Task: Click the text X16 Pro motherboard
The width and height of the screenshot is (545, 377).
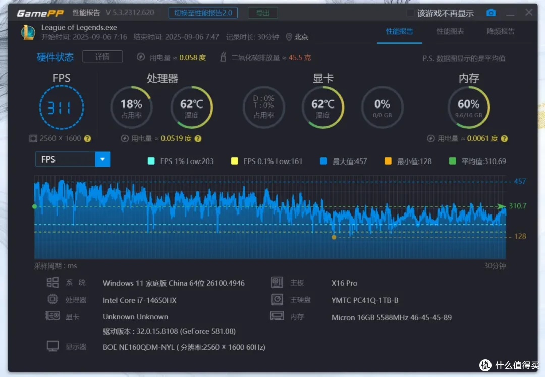Action: pyautogui.click(x=345, y=283)
